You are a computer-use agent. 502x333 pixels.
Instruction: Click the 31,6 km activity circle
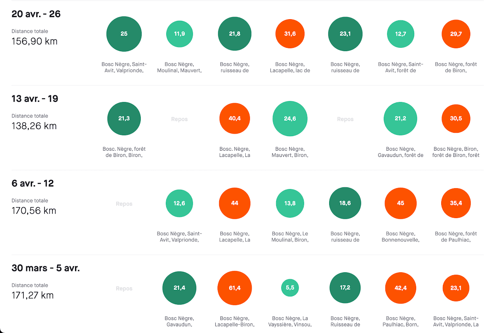click(x=290, y=34)
